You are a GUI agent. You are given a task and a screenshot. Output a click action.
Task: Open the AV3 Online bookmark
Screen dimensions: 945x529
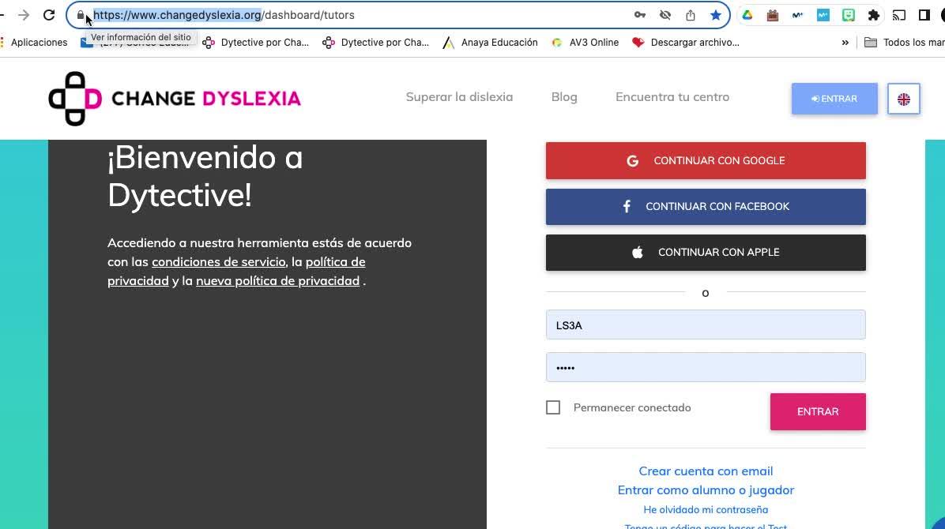(x=585, y=42)
